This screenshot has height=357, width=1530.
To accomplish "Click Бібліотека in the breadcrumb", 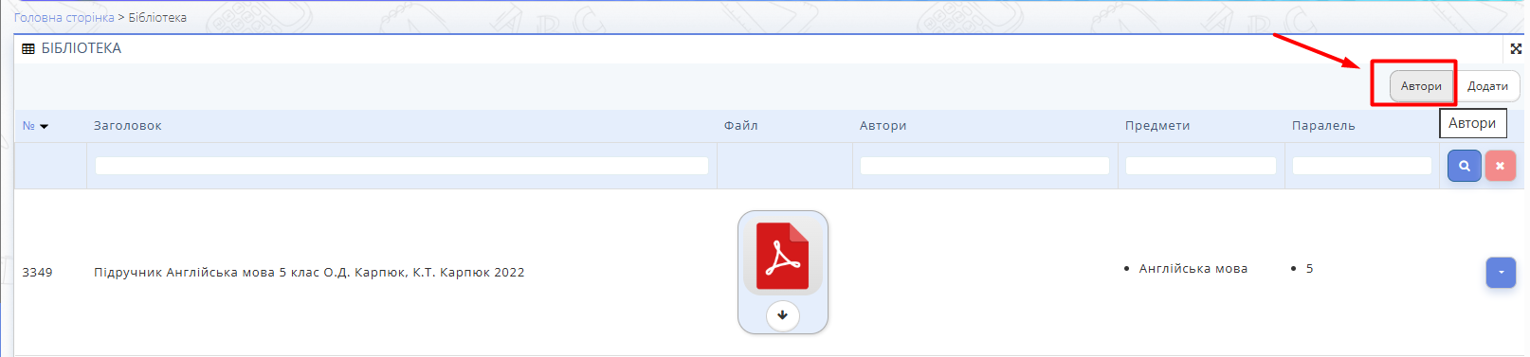I will [157, 17].
